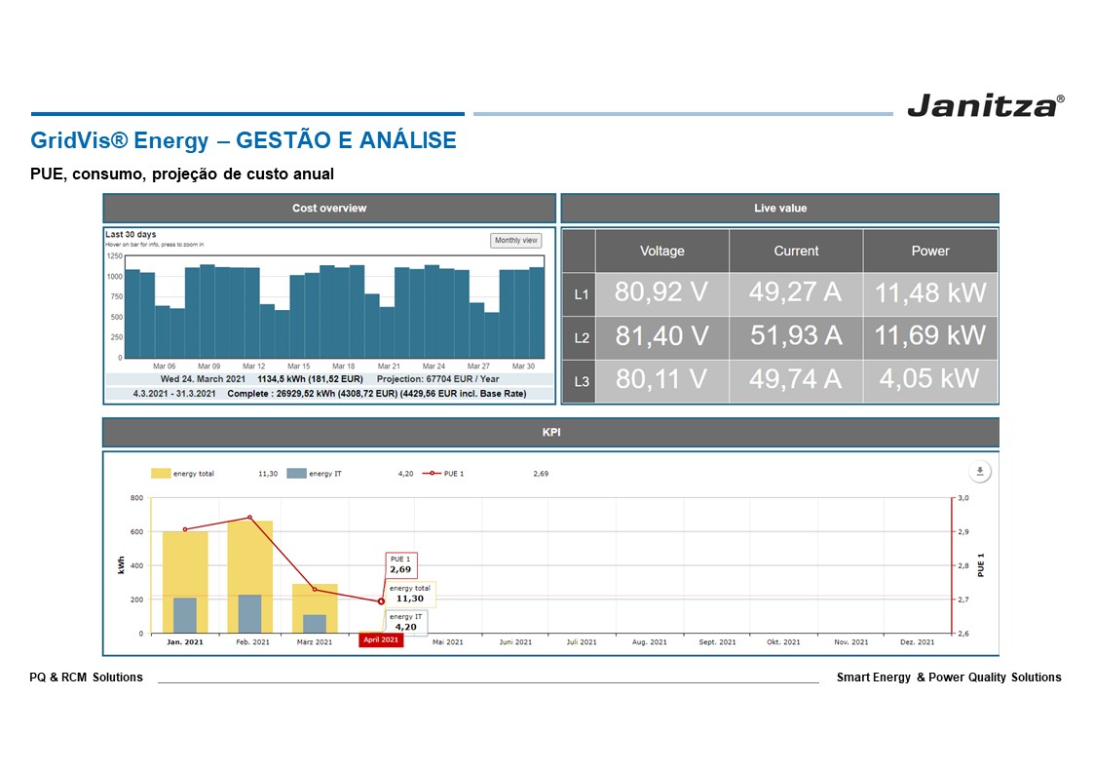Click the PUE 1 tooltip showing 2,69

click(401, 564)
